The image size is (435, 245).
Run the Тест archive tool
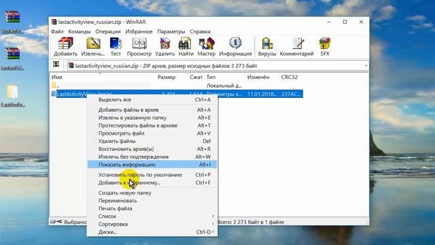116,47
